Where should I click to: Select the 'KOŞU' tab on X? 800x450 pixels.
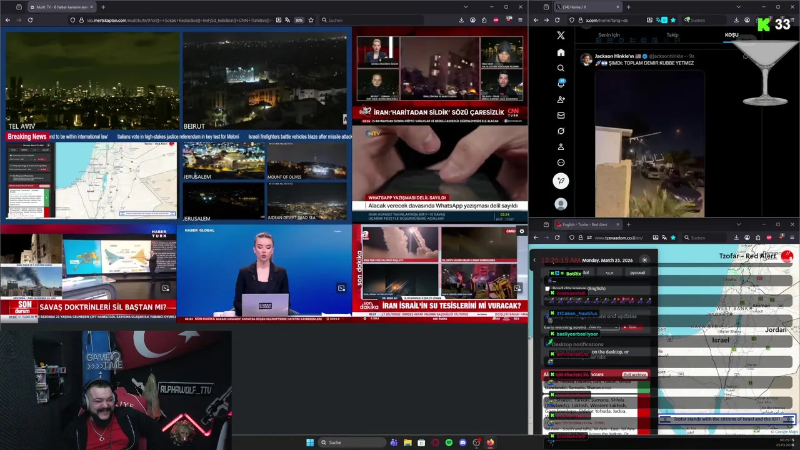[731, 35]
